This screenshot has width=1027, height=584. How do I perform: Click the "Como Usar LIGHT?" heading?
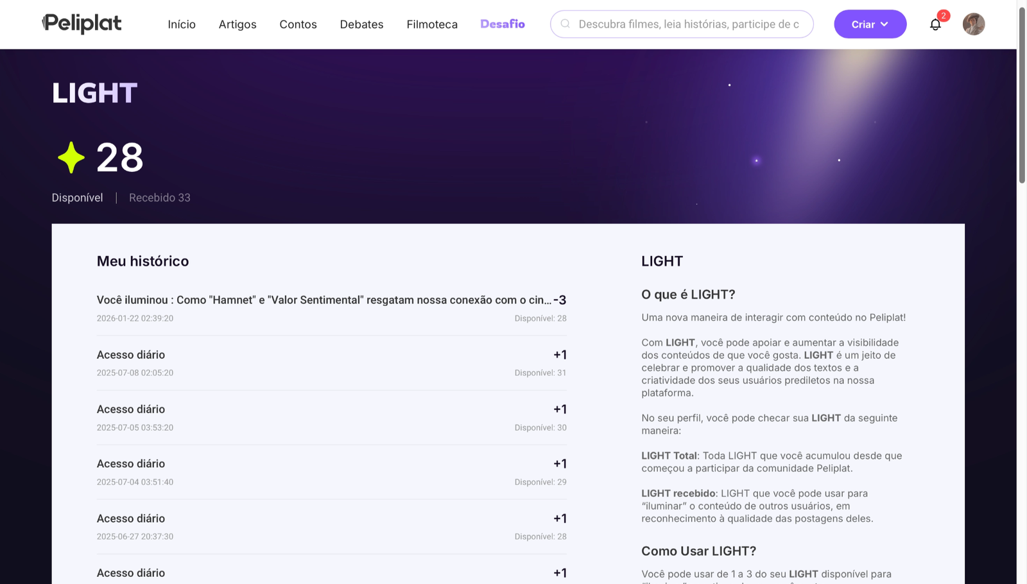pyautogui.click(x=698, y=551)
